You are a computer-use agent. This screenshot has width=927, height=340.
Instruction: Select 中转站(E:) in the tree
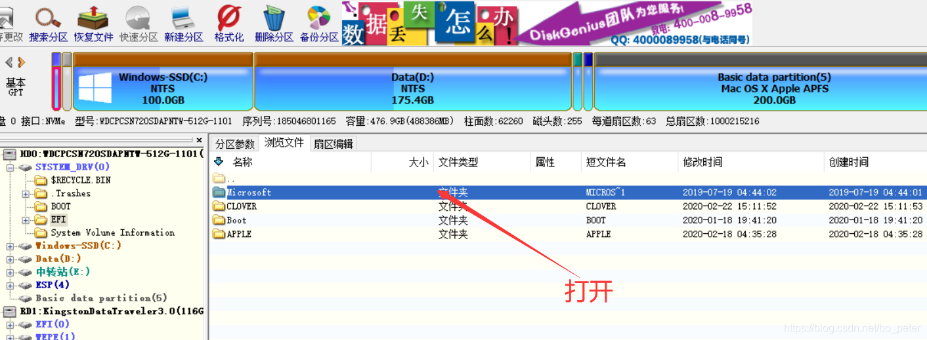tap(63, 272)
